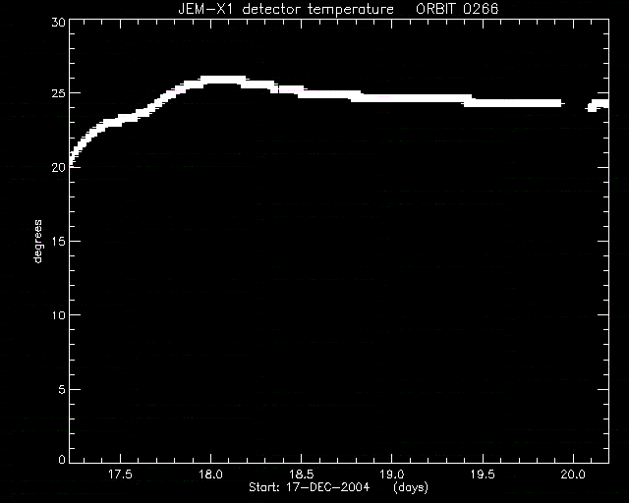Image resolution: width=629 pixels, height=503 pixels.
Task: Click the x-axis label 17.5
Action: point(120,475)
